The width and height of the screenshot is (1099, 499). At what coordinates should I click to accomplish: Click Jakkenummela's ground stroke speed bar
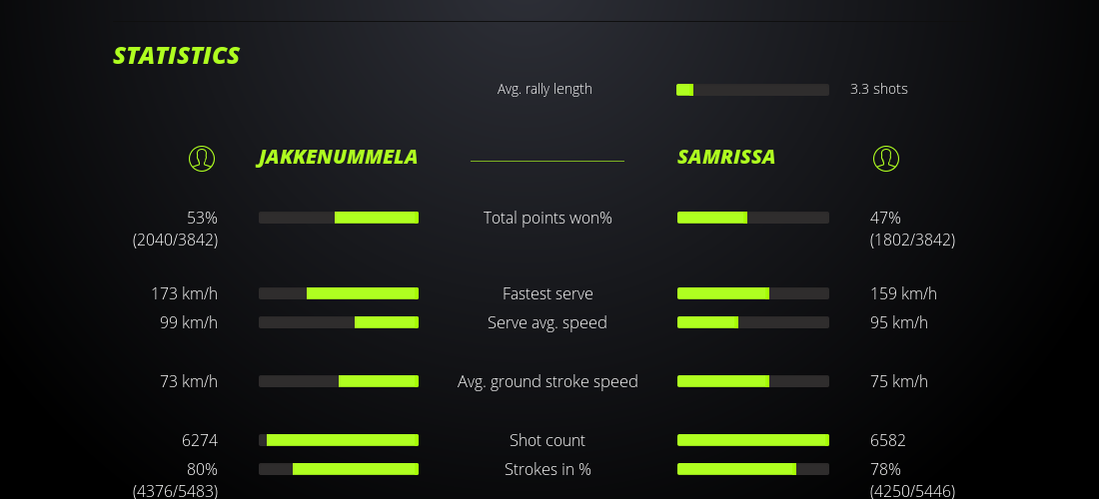pos(339,381)
